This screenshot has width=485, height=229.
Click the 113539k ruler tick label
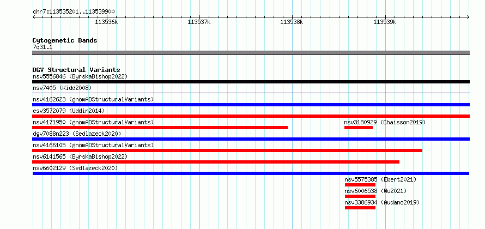pyautogui.click(x=385, y=22)
